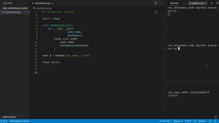Click '/rosout' in the terminal output
This screenshot has height=123, width=219.
(x=173, y=96)
